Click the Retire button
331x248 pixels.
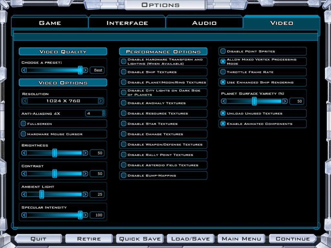click(x=89, y=239)
